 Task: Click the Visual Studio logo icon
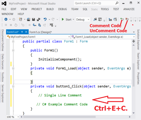4,4
